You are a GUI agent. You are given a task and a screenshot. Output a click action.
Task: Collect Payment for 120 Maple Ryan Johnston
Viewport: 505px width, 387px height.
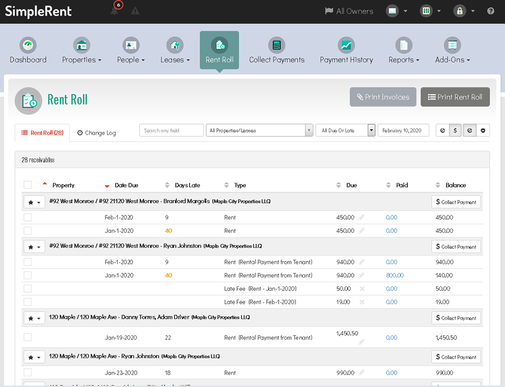point(456,357)
